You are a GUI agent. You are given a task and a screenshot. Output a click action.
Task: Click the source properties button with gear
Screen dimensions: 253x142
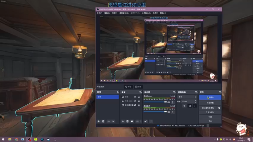click(128, 86)
